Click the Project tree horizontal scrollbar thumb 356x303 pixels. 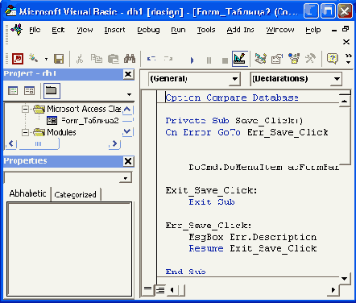38,144
